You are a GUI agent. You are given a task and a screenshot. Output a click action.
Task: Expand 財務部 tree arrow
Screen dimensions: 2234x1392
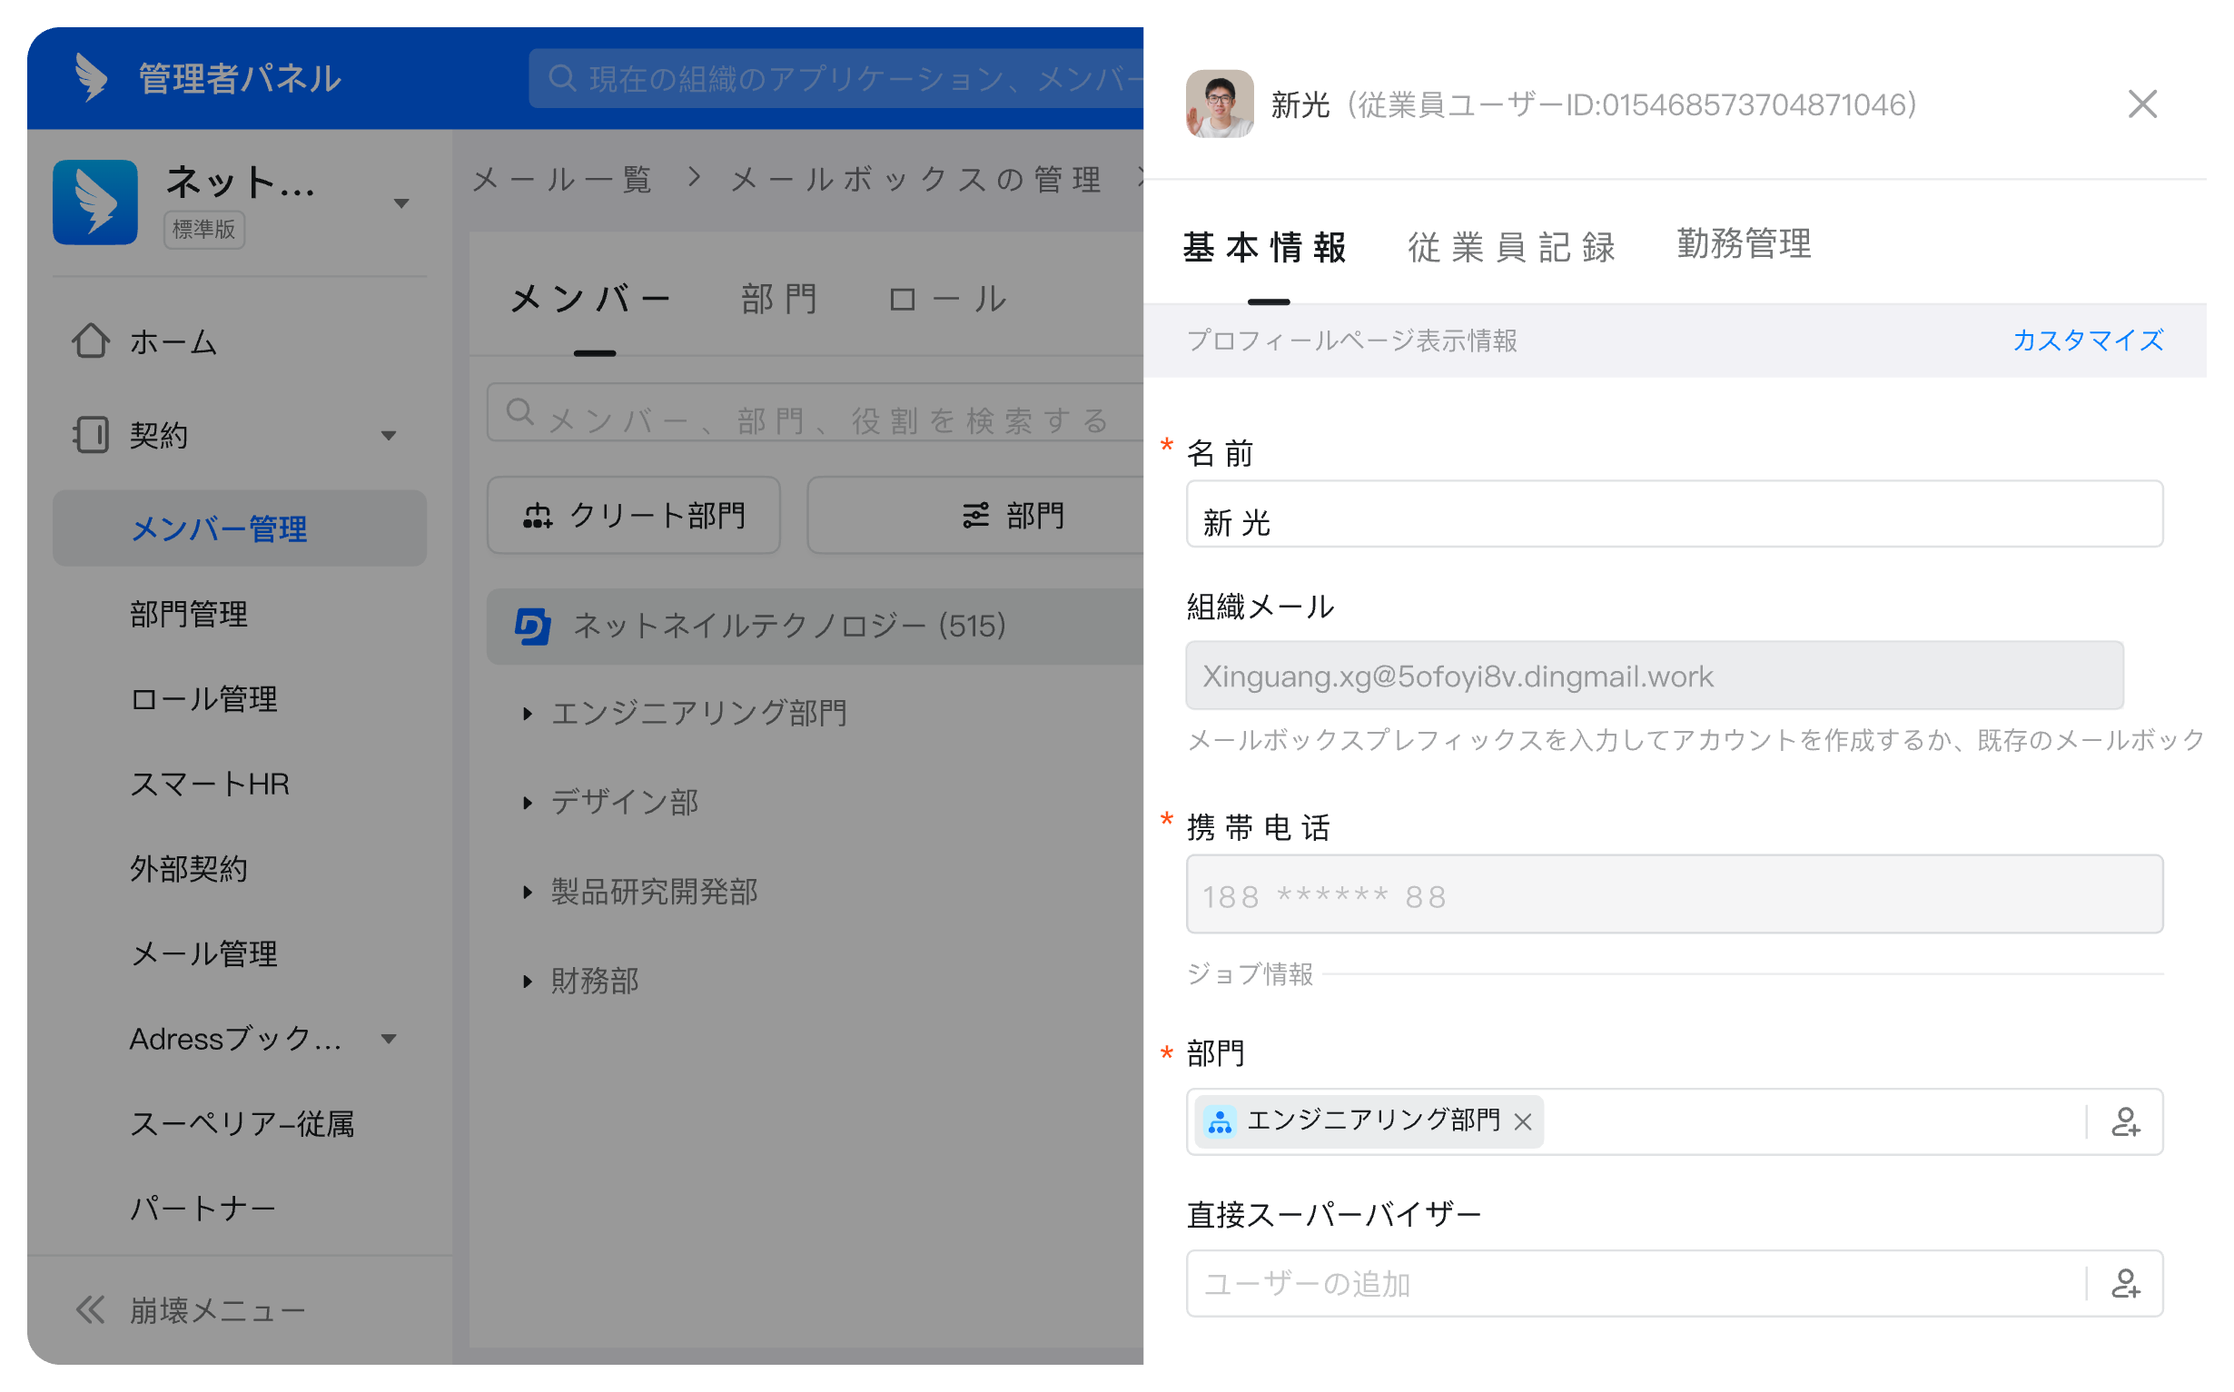click(529, 983)
